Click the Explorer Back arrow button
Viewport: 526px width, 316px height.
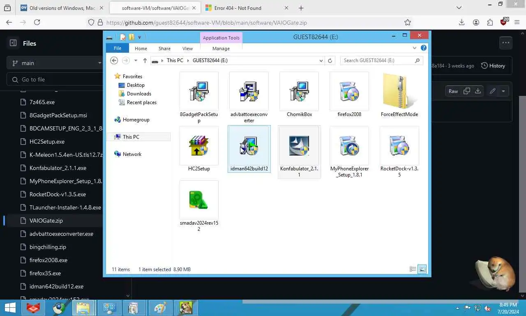tap(114, 60)
